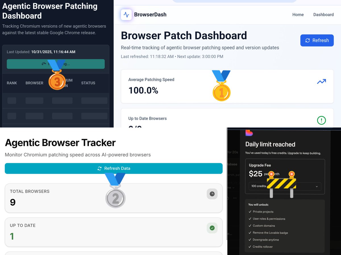Click the BrowserDash brand name
This screenshot has height=255, width=341.
150,15
